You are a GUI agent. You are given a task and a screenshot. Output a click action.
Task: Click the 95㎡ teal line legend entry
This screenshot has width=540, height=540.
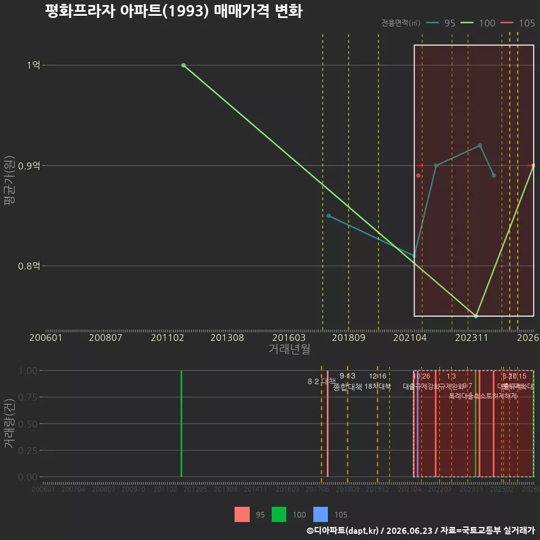(440, 23)
